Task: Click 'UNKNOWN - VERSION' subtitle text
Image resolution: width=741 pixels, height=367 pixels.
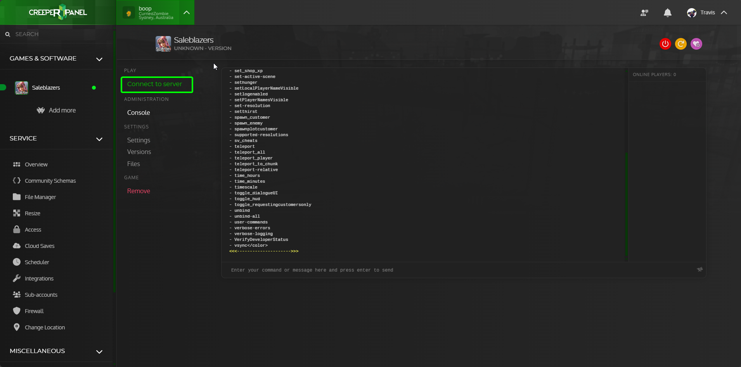Action: (x=203, y=48)
